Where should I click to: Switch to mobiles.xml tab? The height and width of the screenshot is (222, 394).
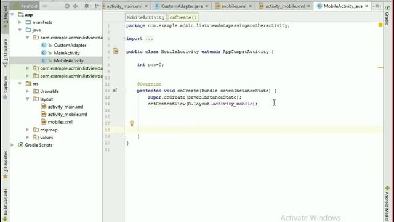point(234,6)
